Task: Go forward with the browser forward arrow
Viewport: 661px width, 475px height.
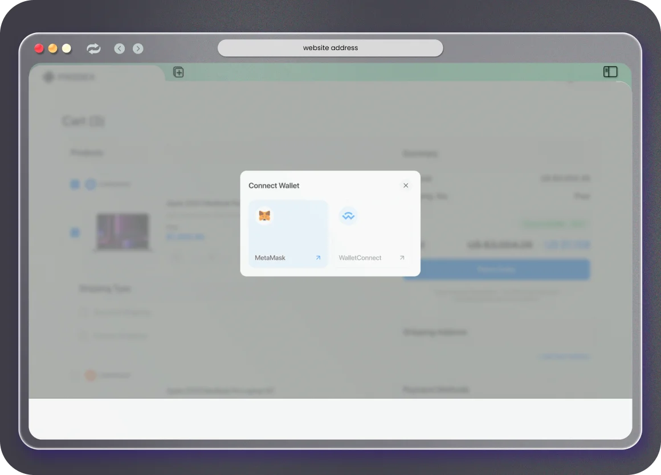Action: 138,48
